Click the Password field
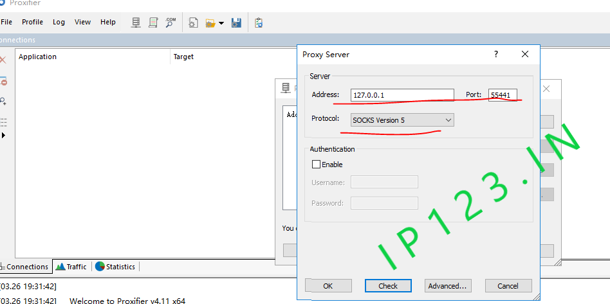 [384, 203]
